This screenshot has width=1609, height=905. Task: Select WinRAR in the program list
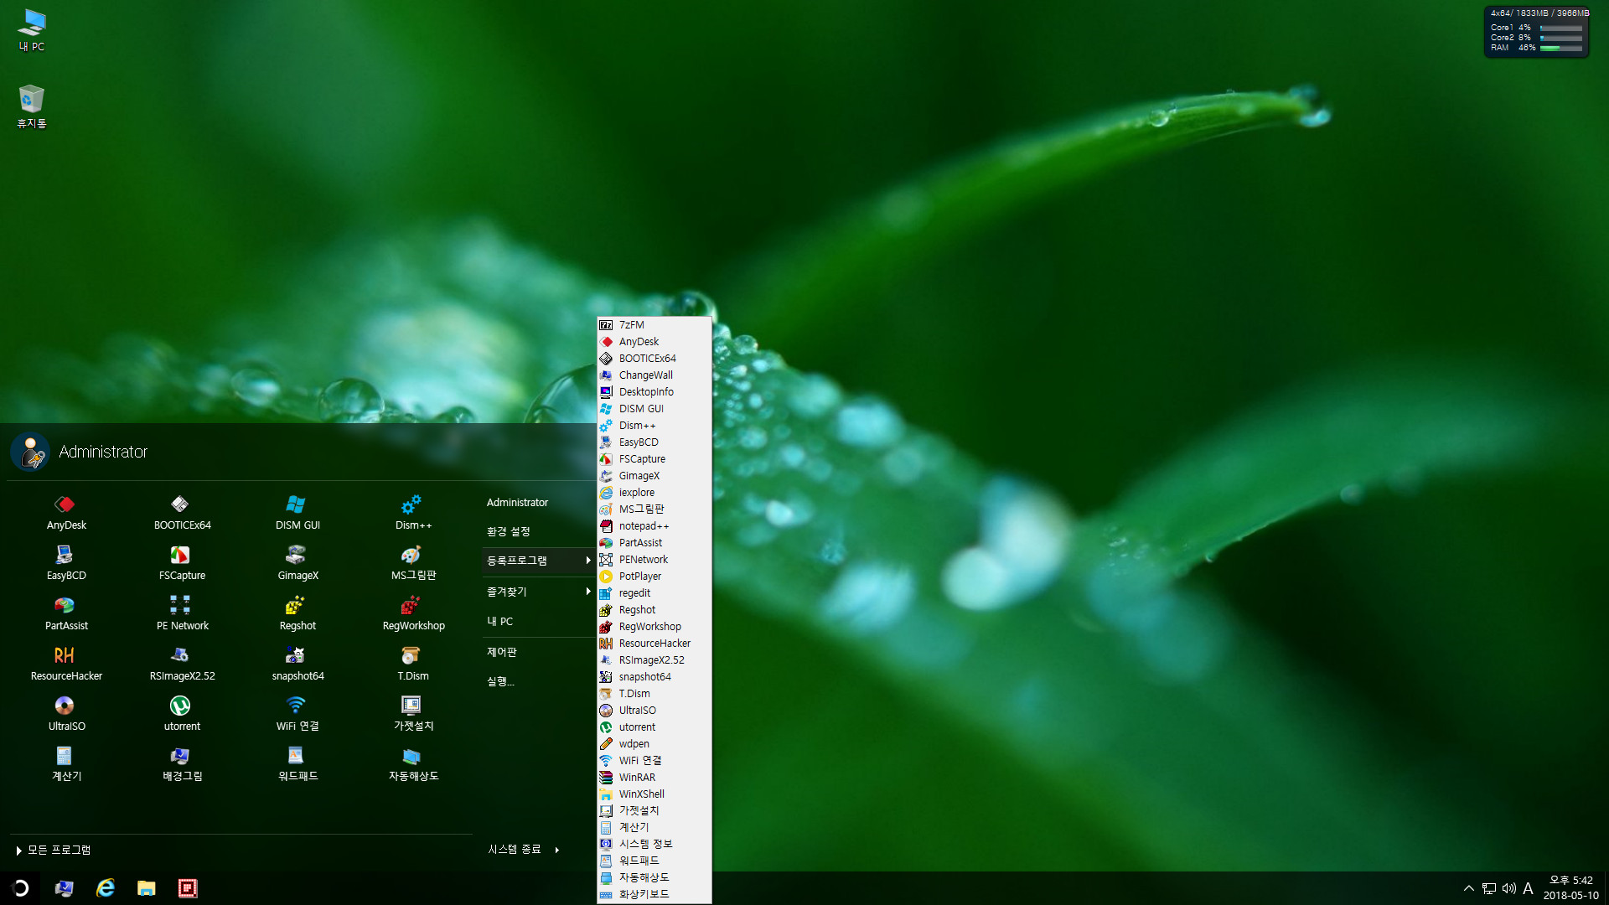(654, 777)
